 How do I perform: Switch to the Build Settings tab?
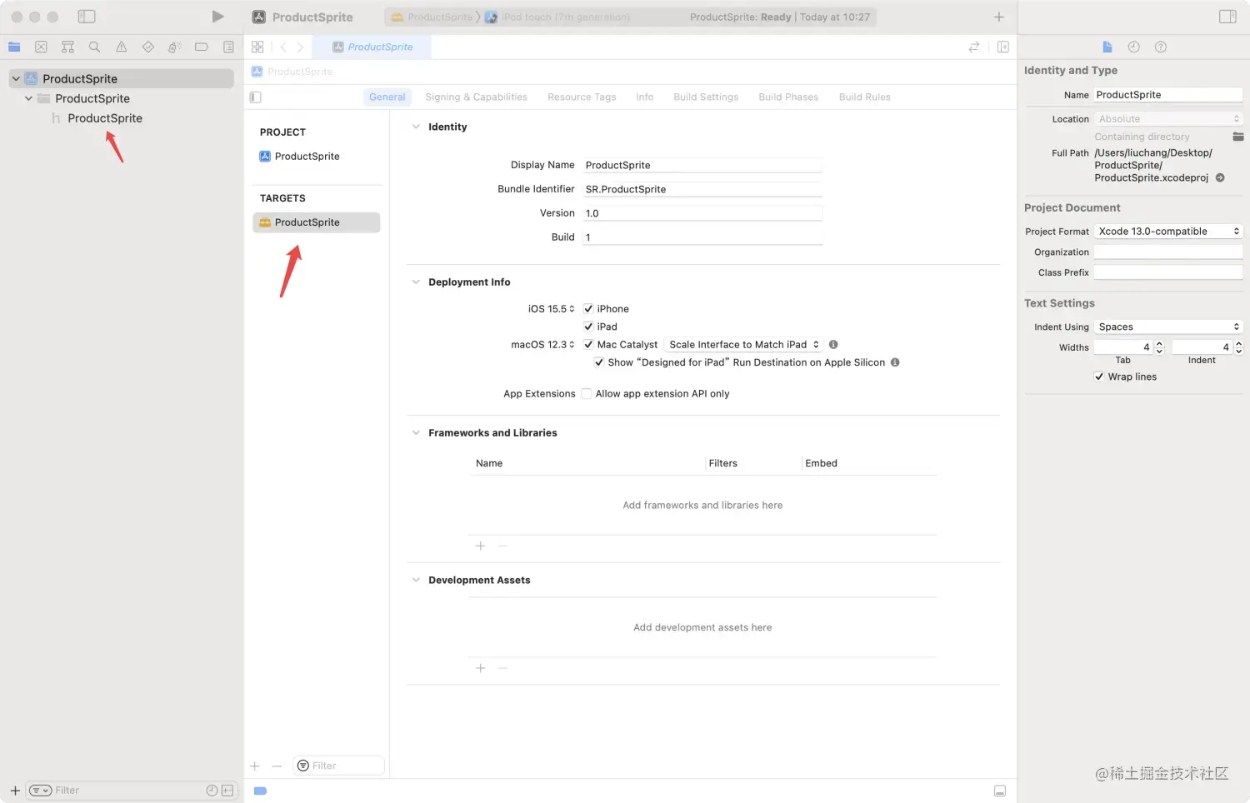(x=706, y=97)
